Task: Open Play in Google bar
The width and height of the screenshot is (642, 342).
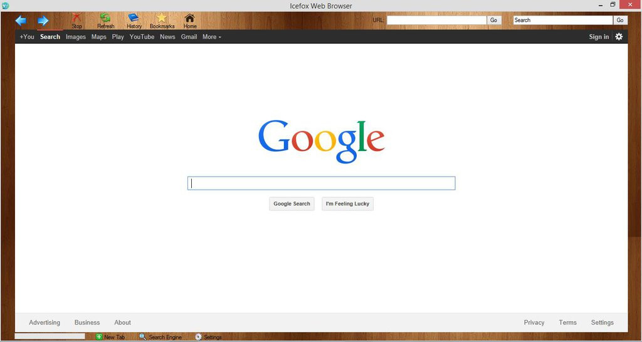Action: tap(118, 37)
